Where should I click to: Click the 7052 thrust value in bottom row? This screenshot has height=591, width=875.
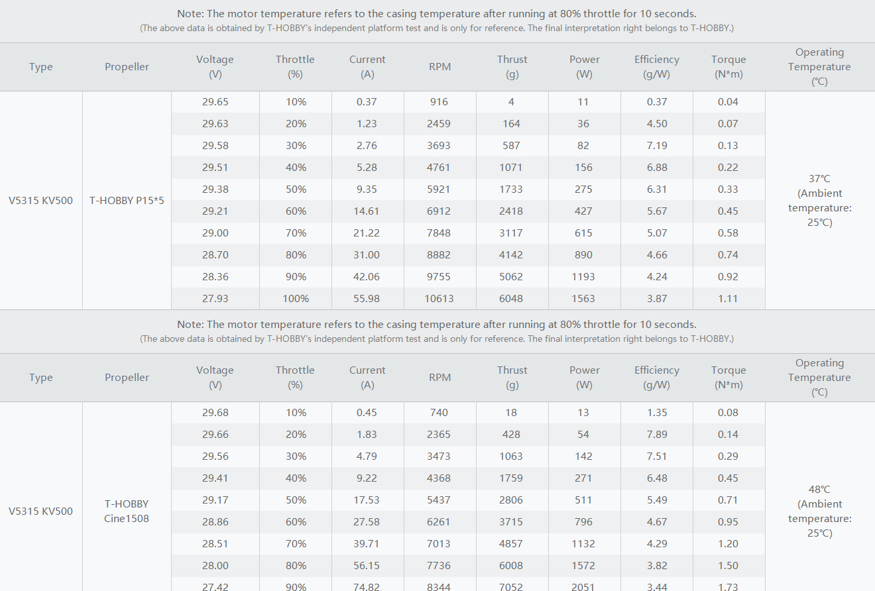(511, 586)
